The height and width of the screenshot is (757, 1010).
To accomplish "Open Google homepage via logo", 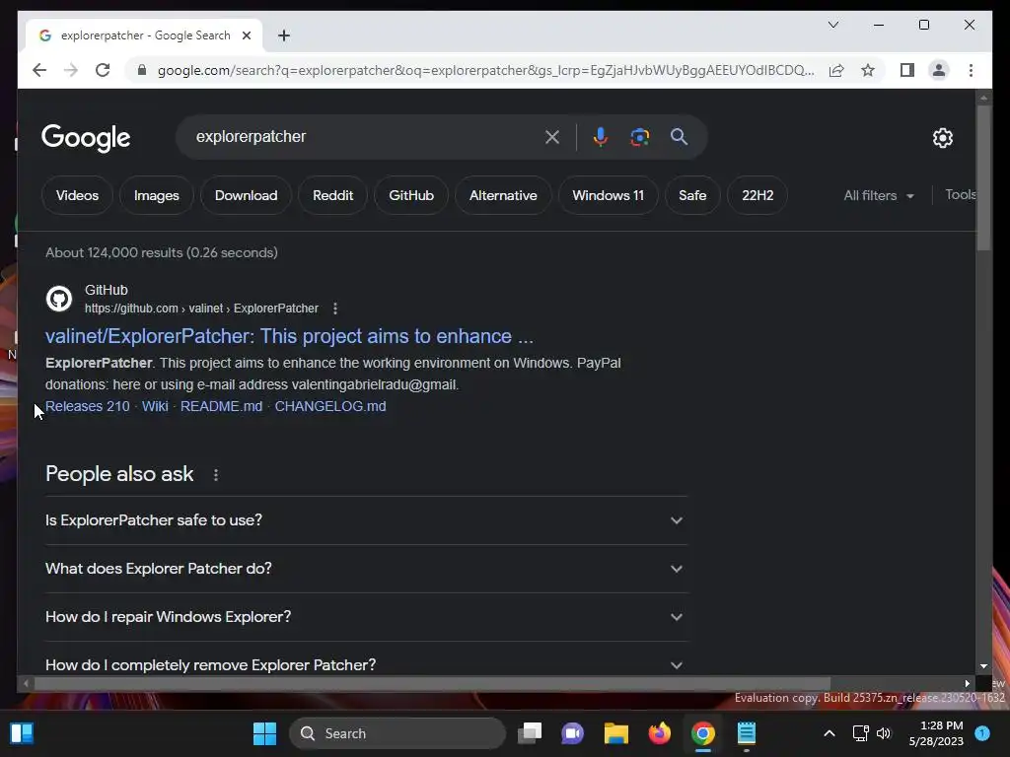I will coord(86,138).
